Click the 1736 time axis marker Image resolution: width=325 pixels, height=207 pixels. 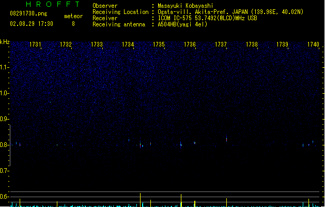190,45
